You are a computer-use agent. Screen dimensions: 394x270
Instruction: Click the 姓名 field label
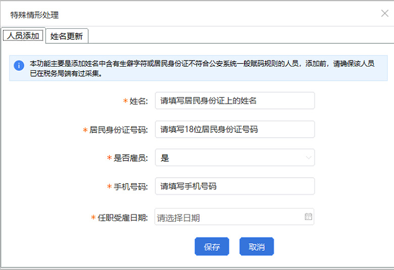pyautogui.click(x=138, y=101)
